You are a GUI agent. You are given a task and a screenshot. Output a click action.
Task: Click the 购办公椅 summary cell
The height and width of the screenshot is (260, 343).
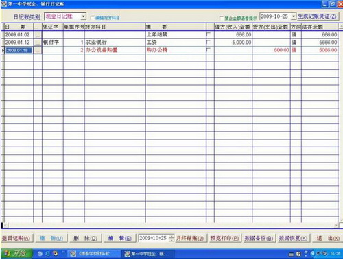coord(176,50)
